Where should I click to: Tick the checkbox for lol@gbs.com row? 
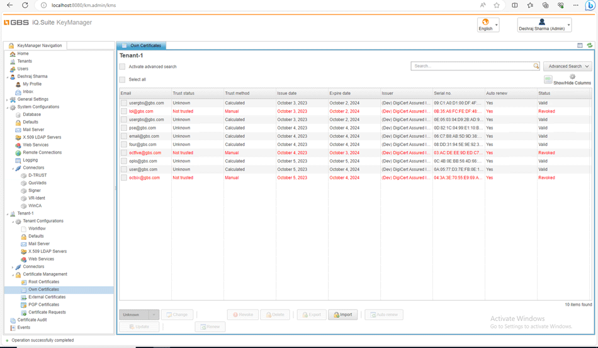pyautogui.click(x=124, y=111)
